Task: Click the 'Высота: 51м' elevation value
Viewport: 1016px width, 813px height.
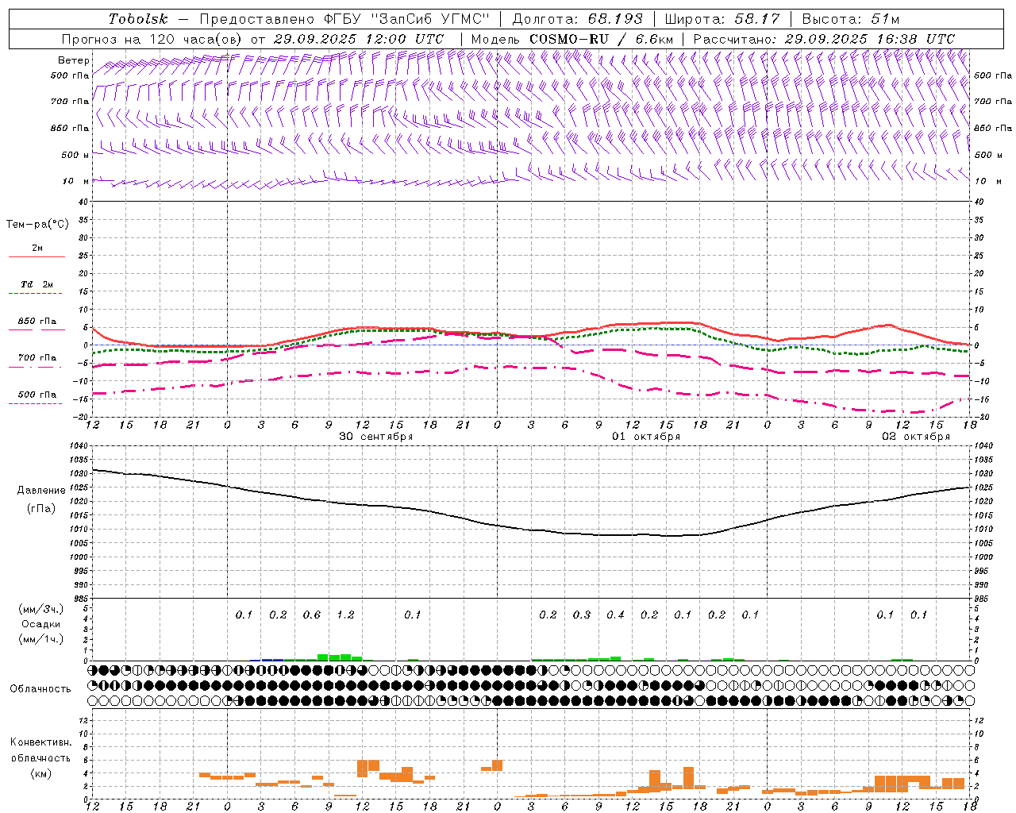Action: tap(850, 19)
